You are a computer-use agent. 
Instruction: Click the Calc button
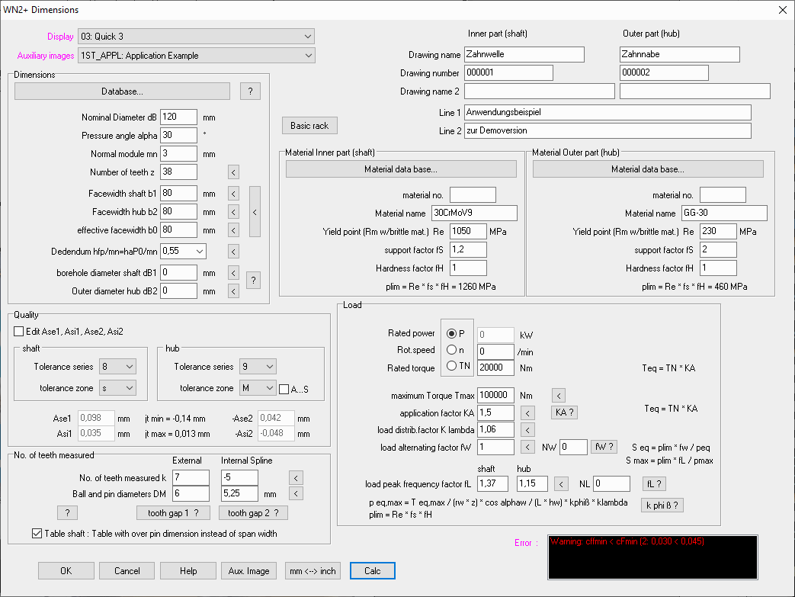(373, 570)
